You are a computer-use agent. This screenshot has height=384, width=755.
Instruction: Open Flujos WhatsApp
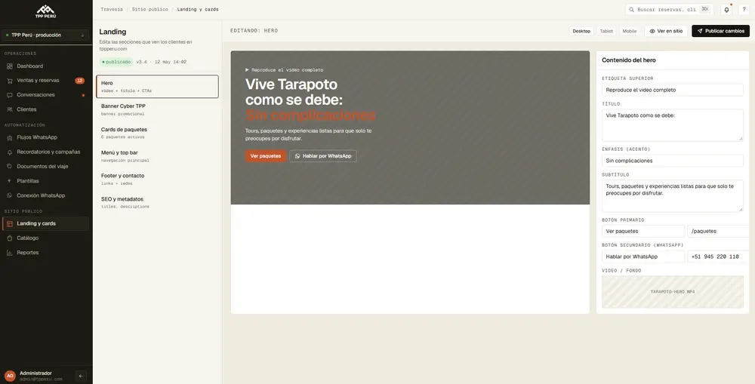(x=46, y=137)
